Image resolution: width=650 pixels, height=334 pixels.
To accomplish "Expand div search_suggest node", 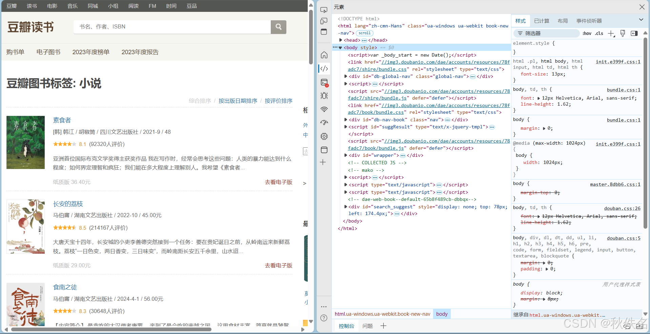I will tap(346, 207).
